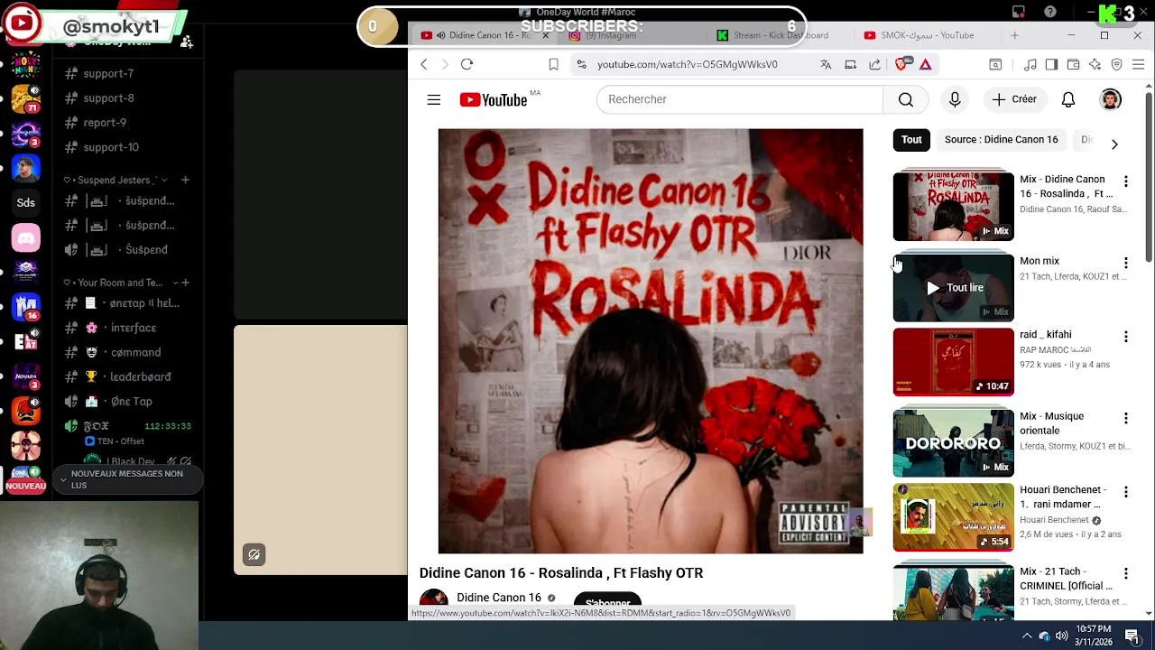The height and width of the screenshot is (650, 1155).
Task: Open the Discord server with badge 71
Action: tap(26, 97)
